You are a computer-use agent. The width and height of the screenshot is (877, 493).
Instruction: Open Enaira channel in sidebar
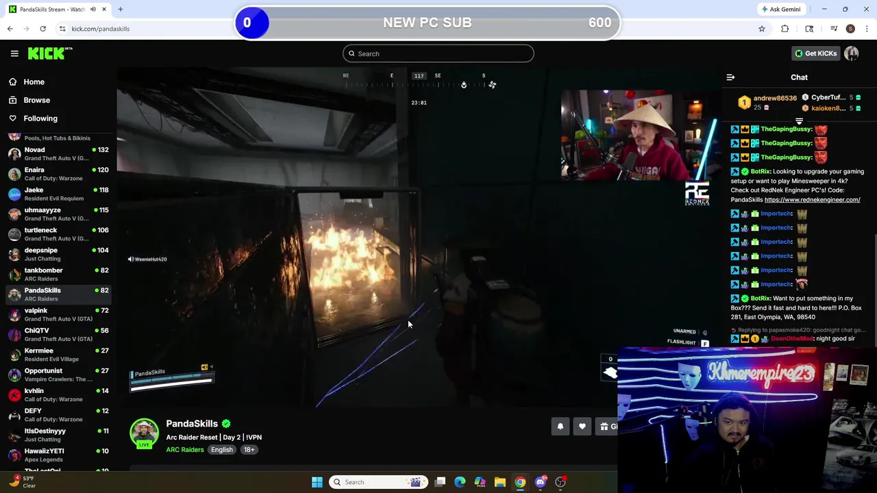pyautogui.click(x=58, y=174)
